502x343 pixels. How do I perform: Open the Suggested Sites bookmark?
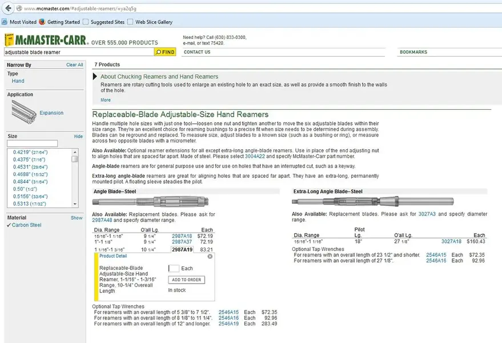(104, 22)
